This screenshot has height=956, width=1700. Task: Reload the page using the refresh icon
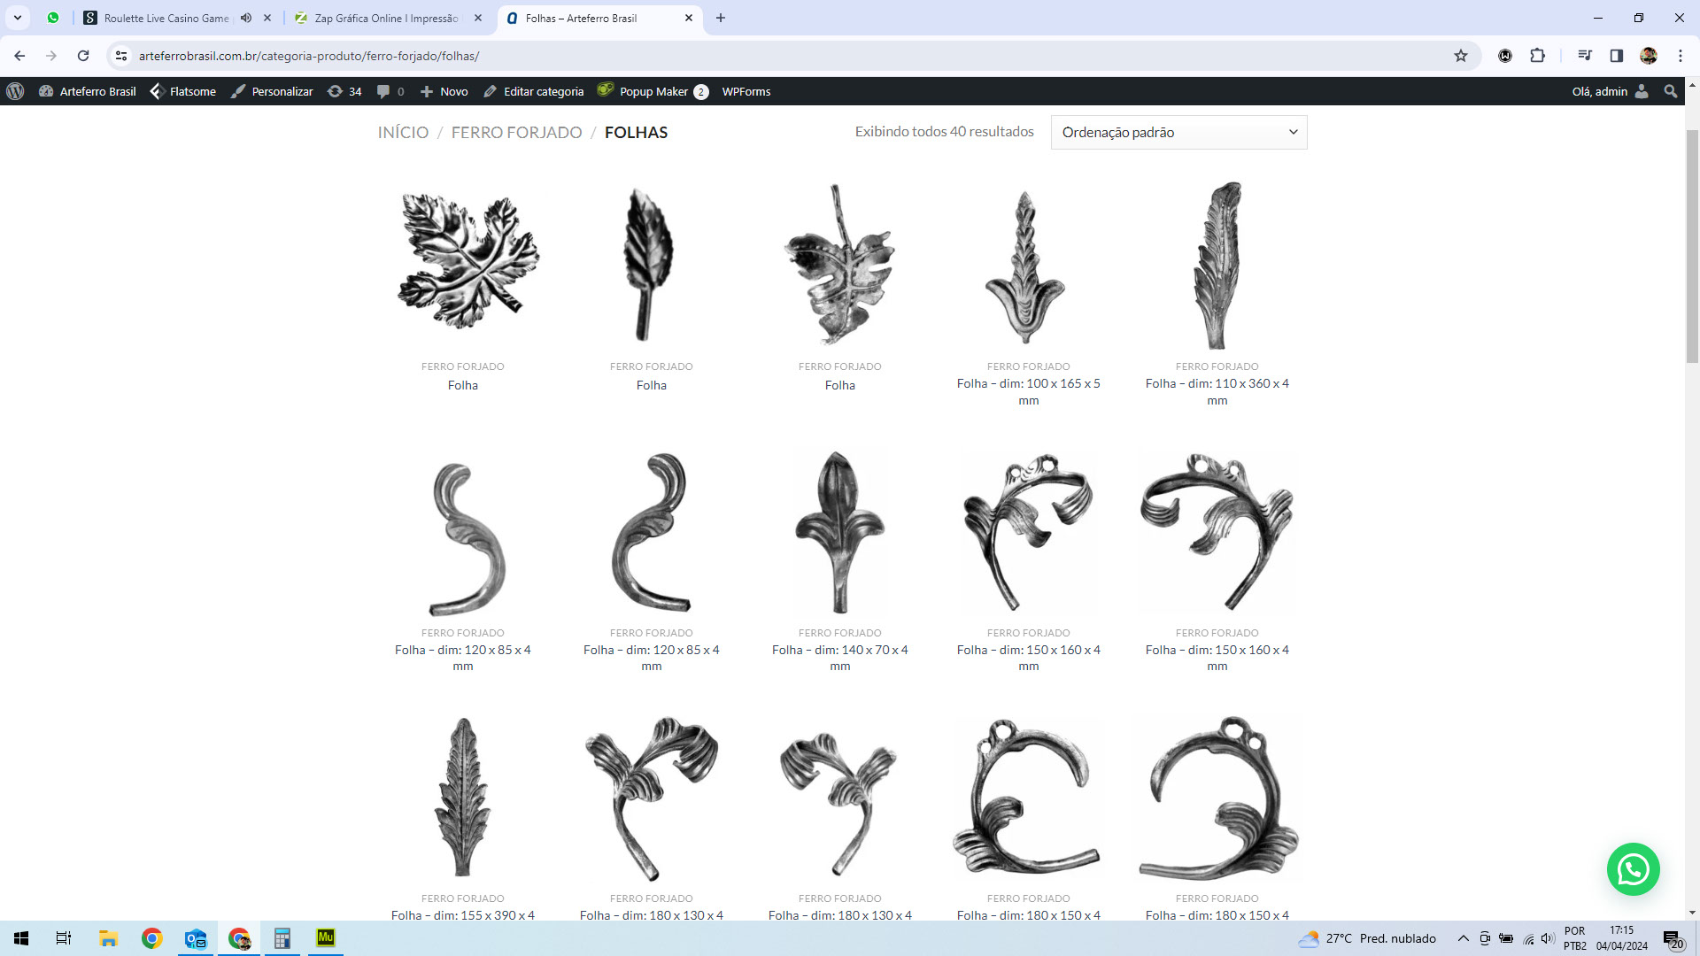pos(83,56)
